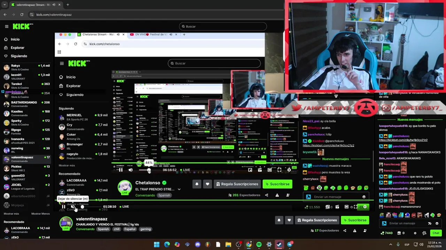The height and width of the screenshot is (250, 446).
Task: Open Ivanocks eFootball channel in sidebar
Action: (26, 141)
